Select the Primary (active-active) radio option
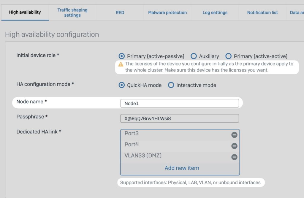 point(228,56)
